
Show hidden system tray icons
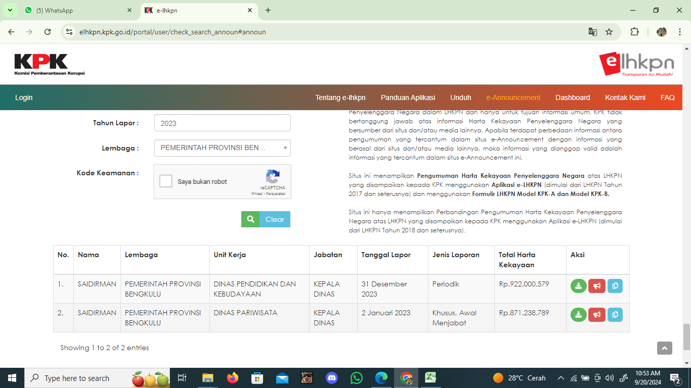coord(561,378)
